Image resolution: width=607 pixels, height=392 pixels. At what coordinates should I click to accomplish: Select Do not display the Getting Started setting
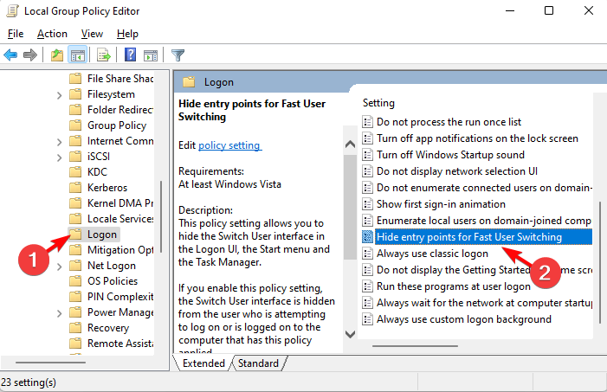pyautogui.click(x=484, y=270)
